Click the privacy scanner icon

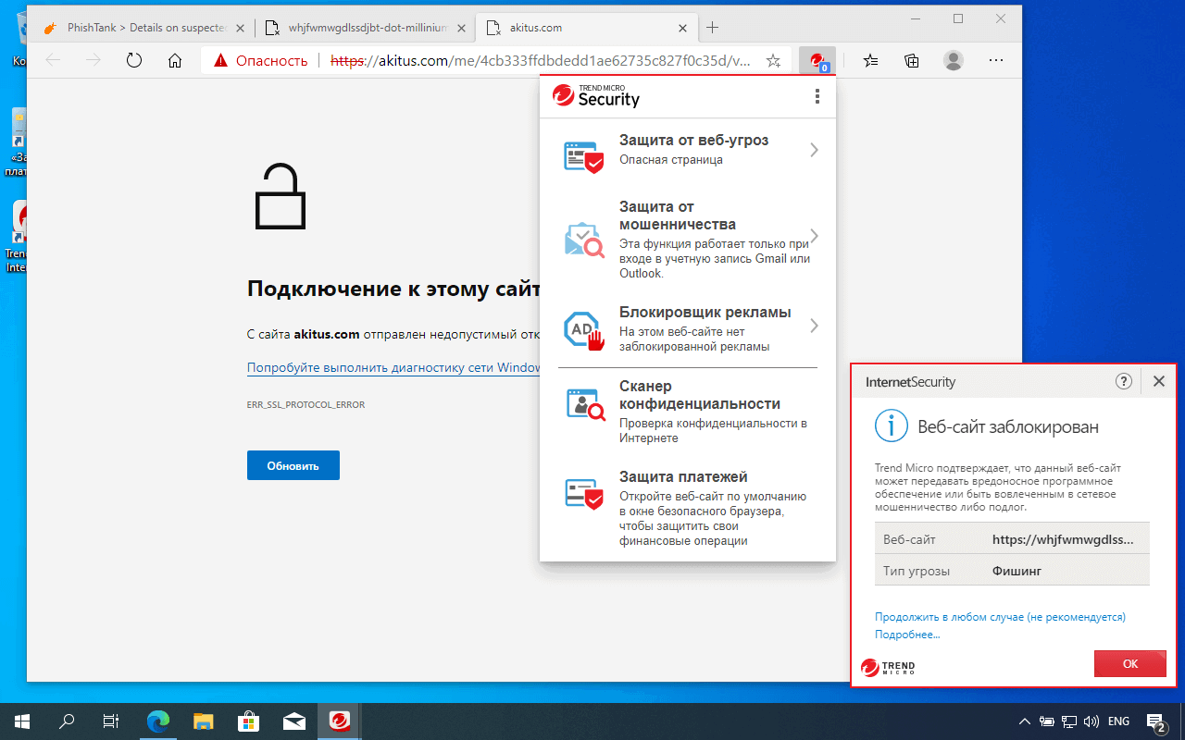click(584, 404)
